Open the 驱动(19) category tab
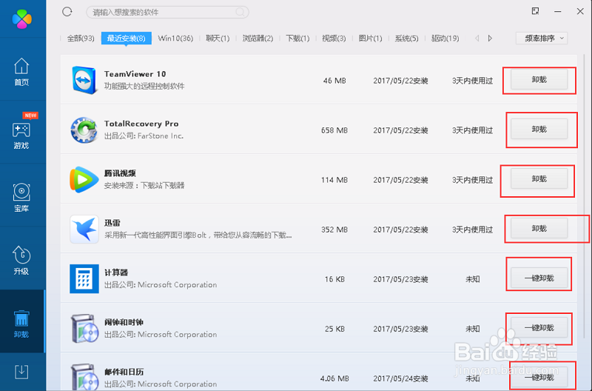 pos(445,39)
